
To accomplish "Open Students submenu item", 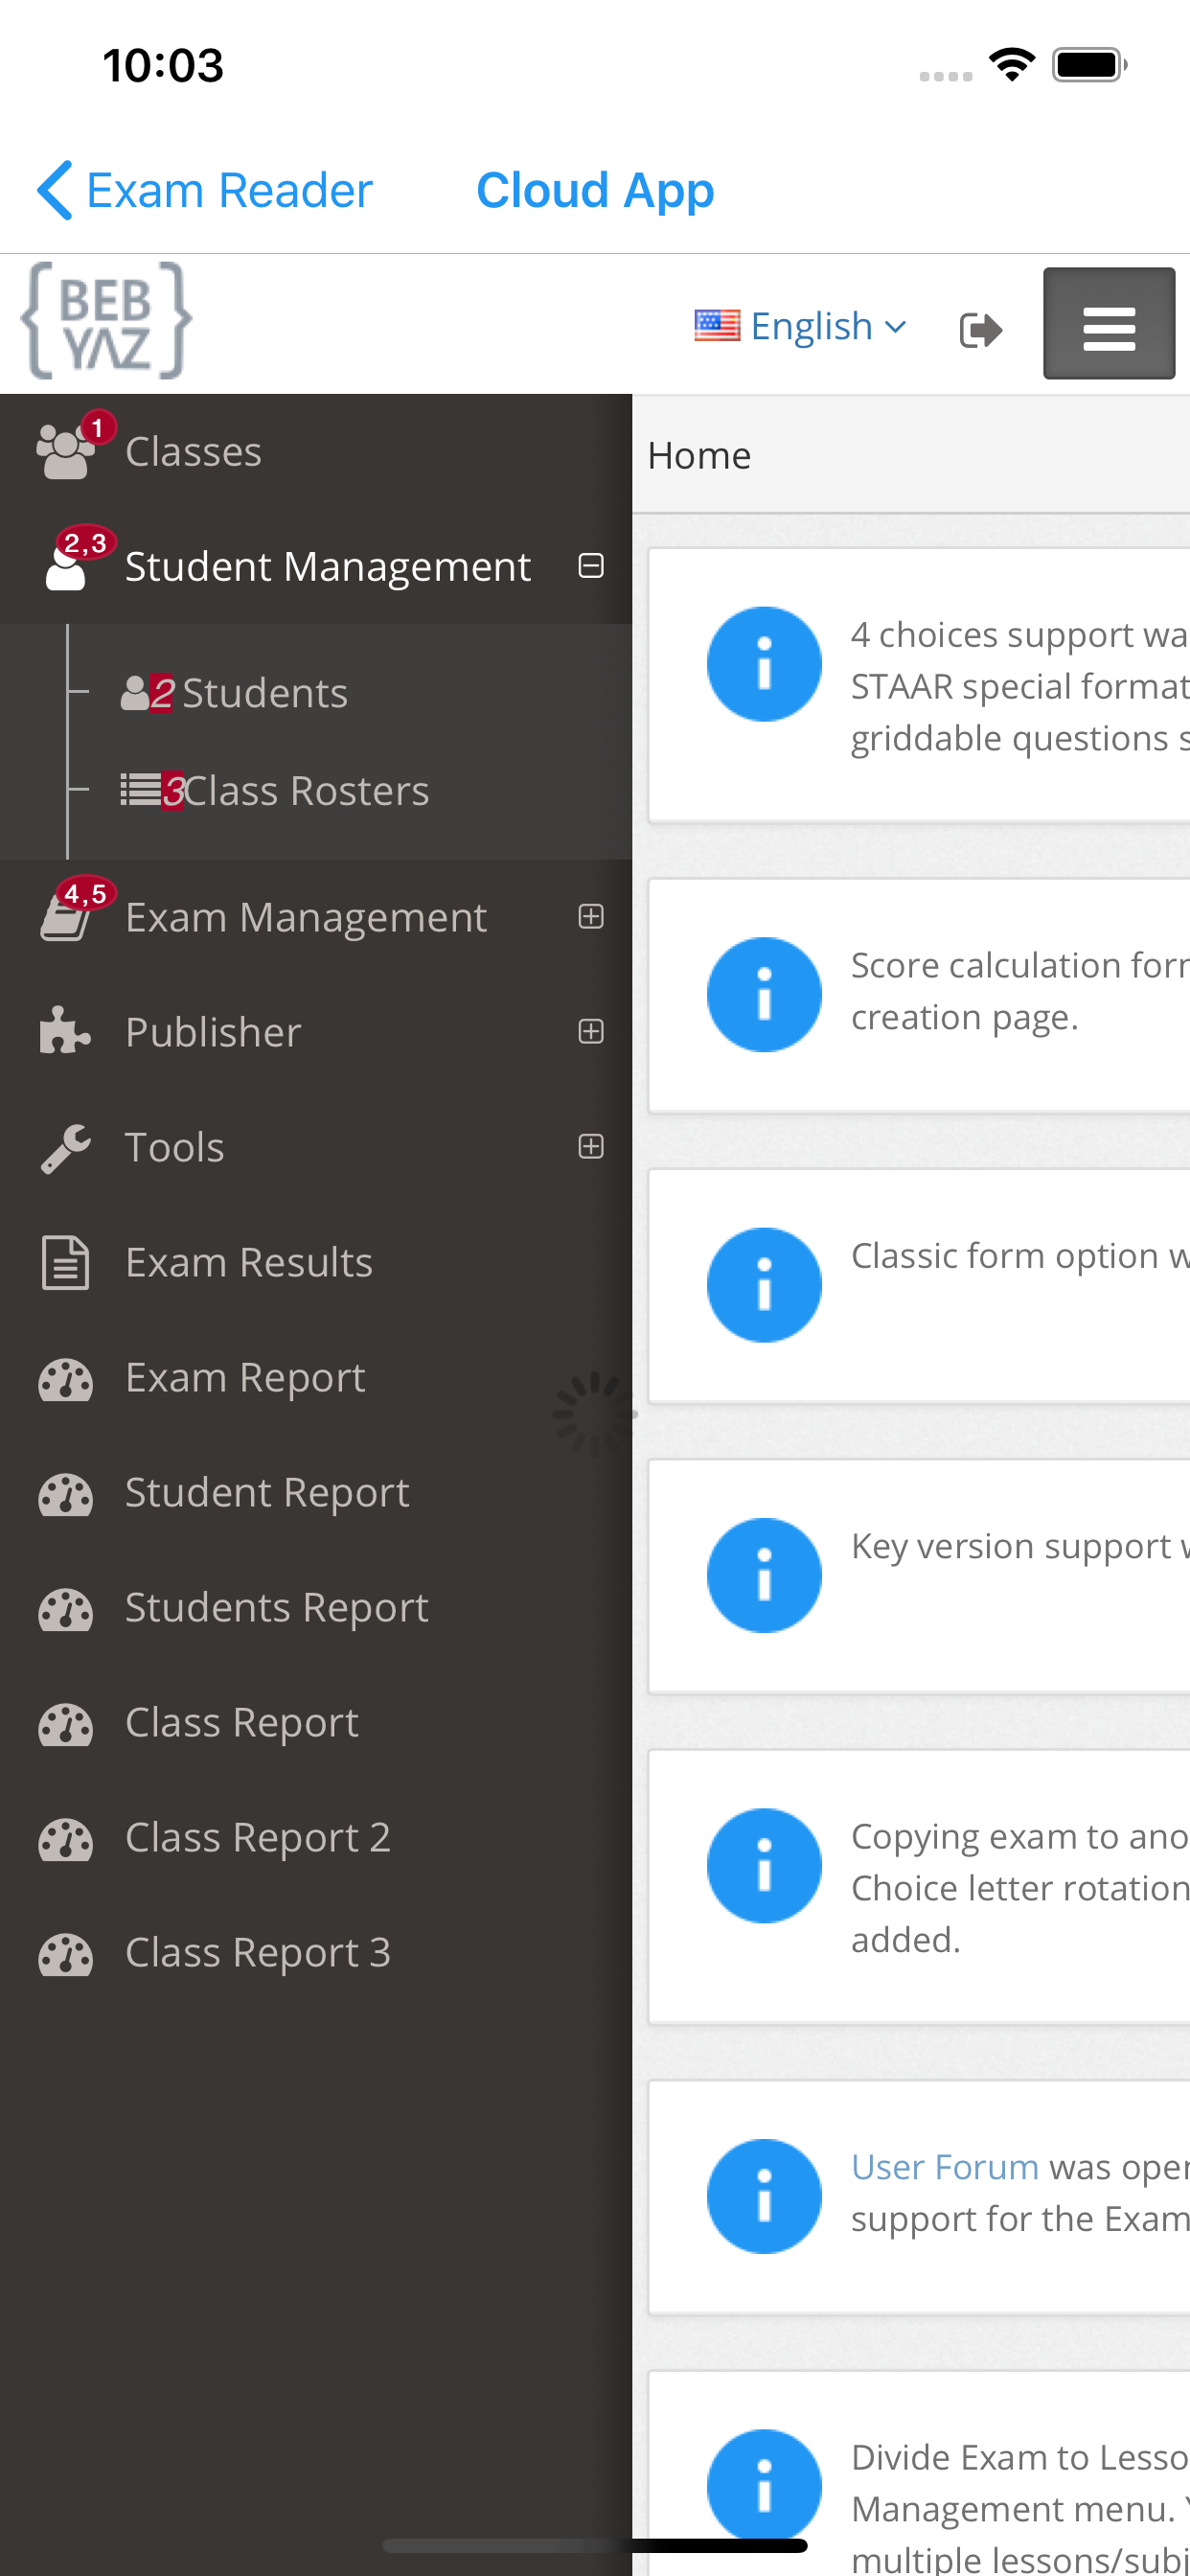I will [264, 692].
